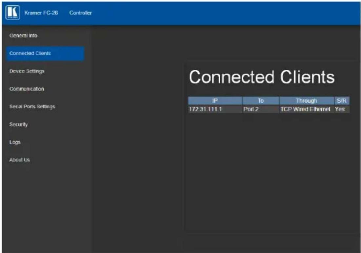Click the TCP Wired Ethernet cell
361x253 pixels.
(x=307, y=109)
